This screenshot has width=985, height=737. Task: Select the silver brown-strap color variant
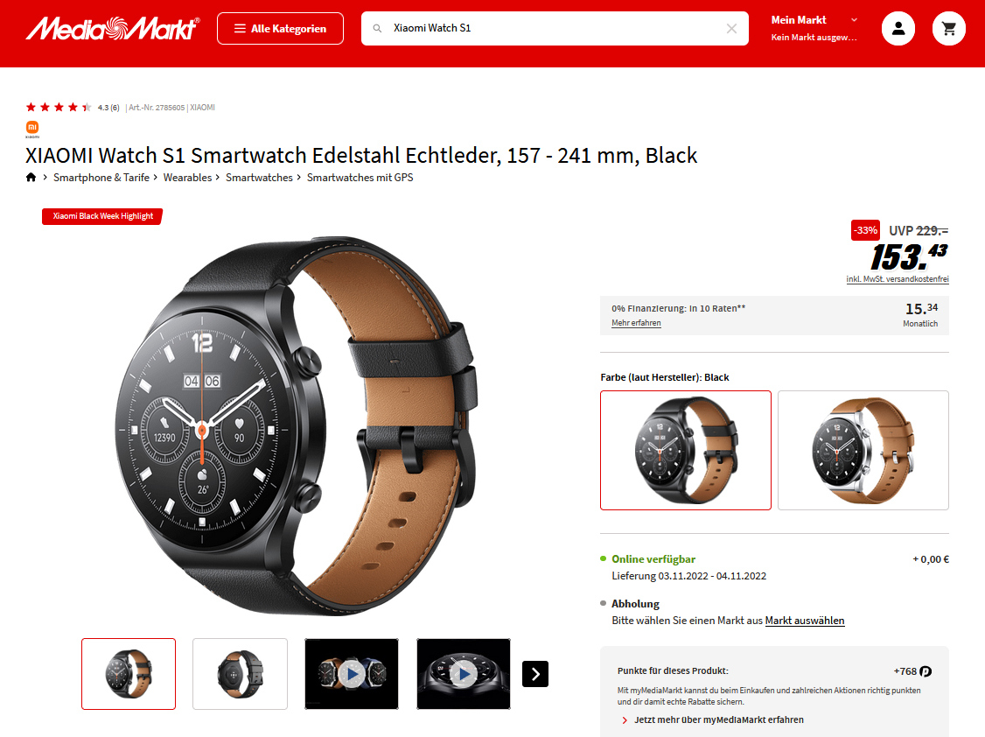pyautogui.click(x=863, y=450)
